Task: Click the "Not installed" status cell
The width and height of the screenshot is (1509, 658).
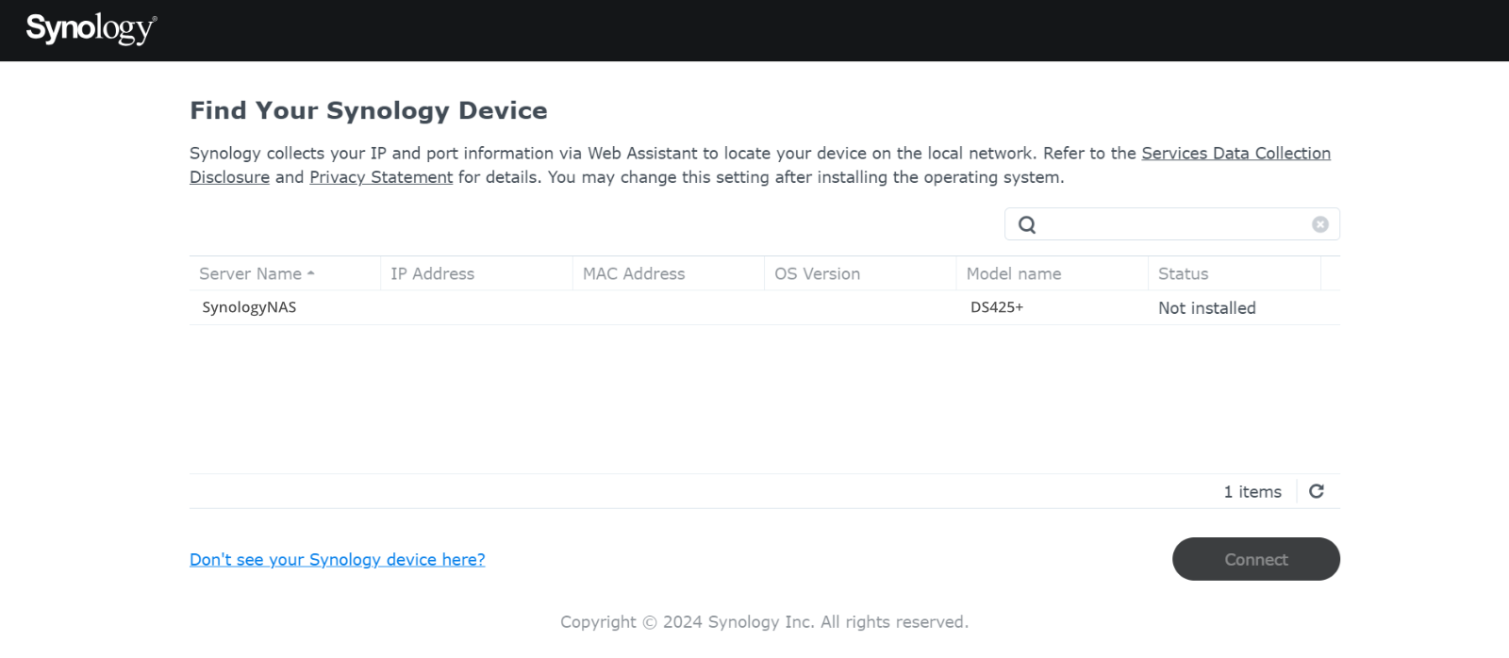Action: tap(1206, 308)
